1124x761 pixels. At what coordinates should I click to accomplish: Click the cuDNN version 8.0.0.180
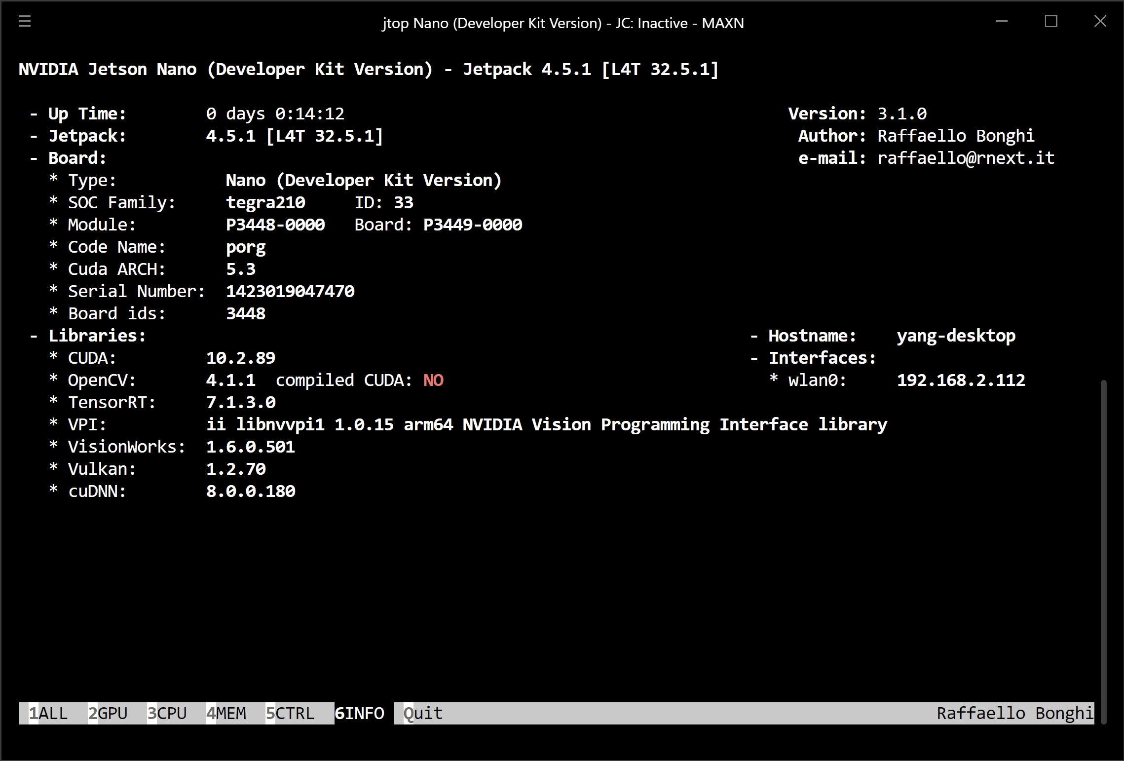click(x=251, y=491)
